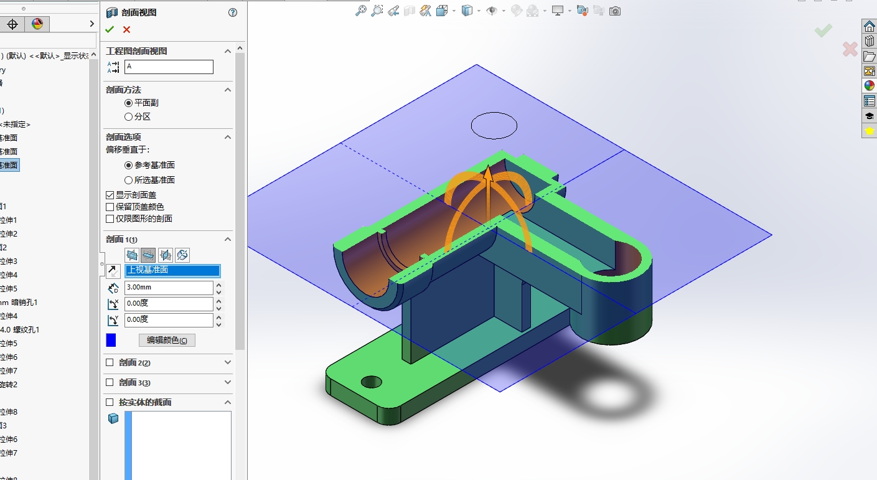This screenshot has width=877, height=480.
Task: Select the 平面副 radio option
Action: coord(128,103)
